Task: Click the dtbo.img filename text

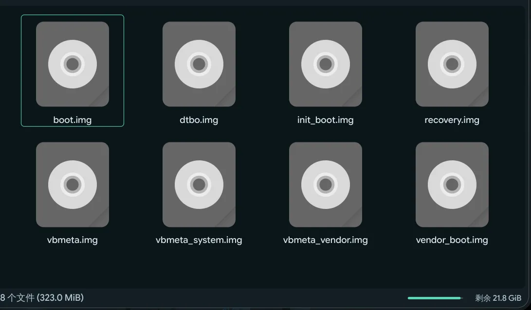Action: [x=199, y=120]
